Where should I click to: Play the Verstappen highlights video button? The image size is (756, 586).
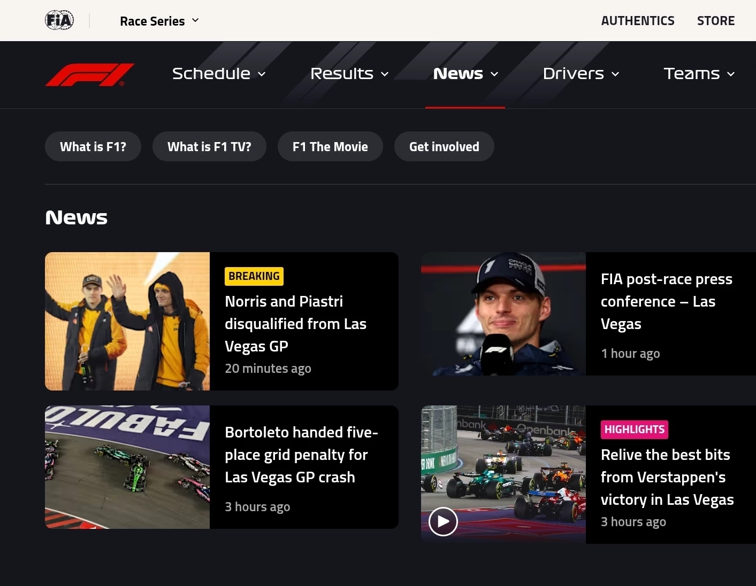[443, 521]
